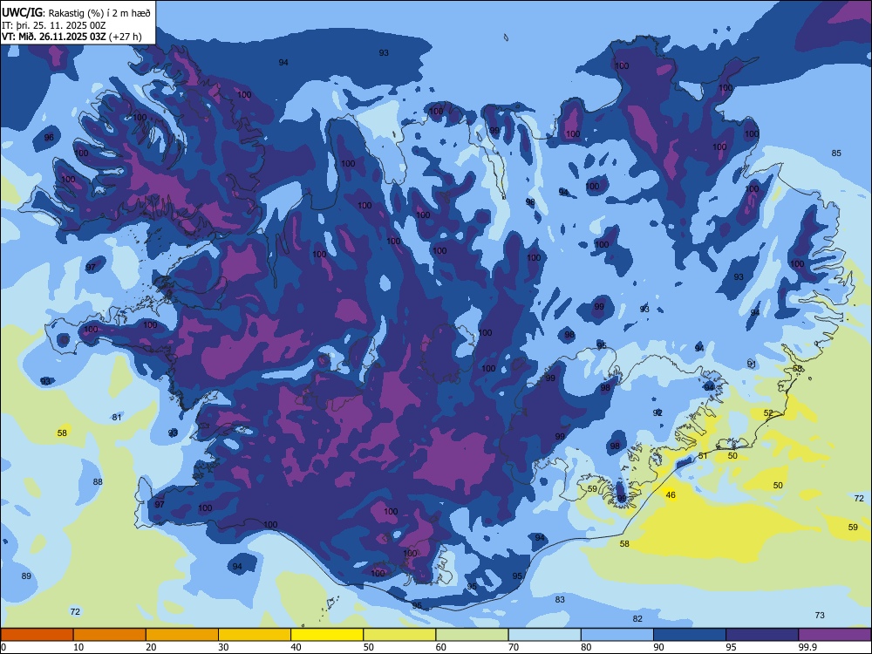Click the legend tick label '99.9'
This screenshot has width=872, height=654.
click(x=807, y=647)
